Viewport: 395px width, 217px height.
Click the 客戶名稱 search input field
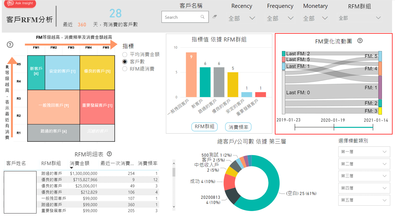181,17
